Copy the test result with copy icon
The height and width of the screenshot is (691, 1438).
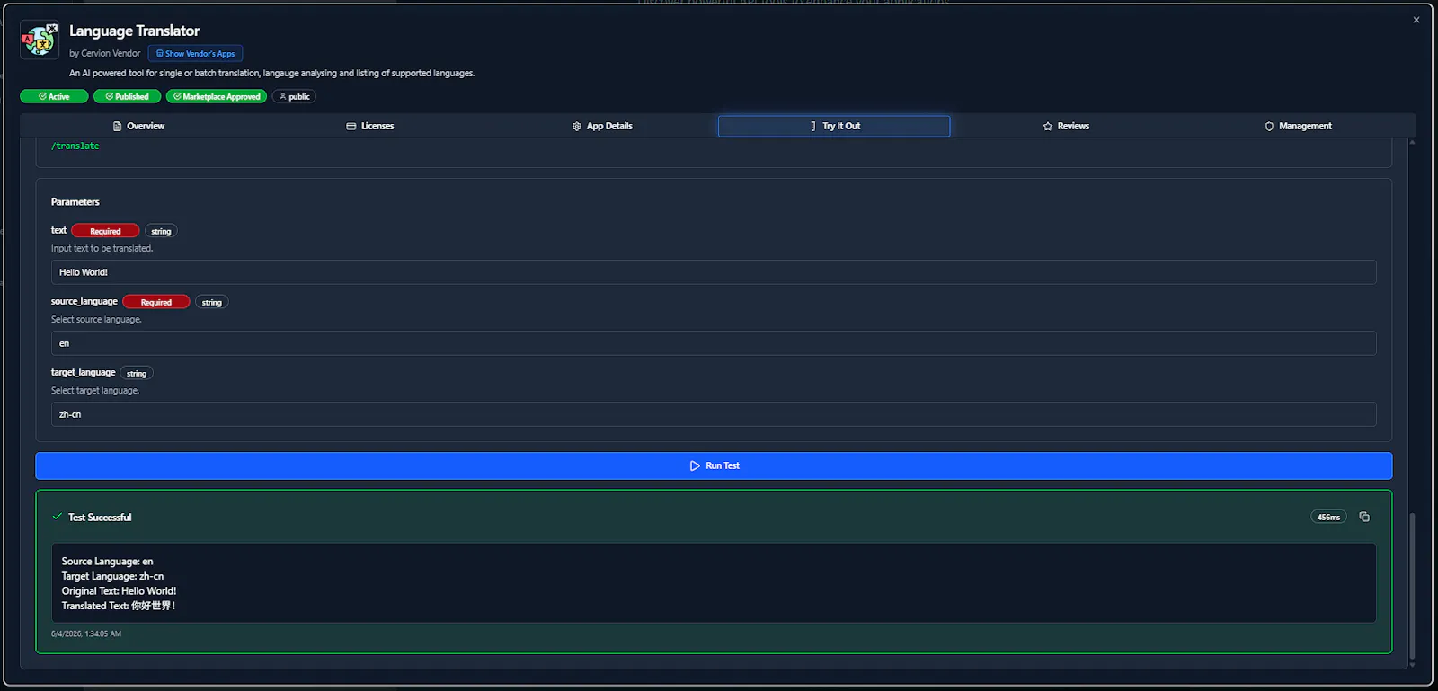pos(1364,517)
